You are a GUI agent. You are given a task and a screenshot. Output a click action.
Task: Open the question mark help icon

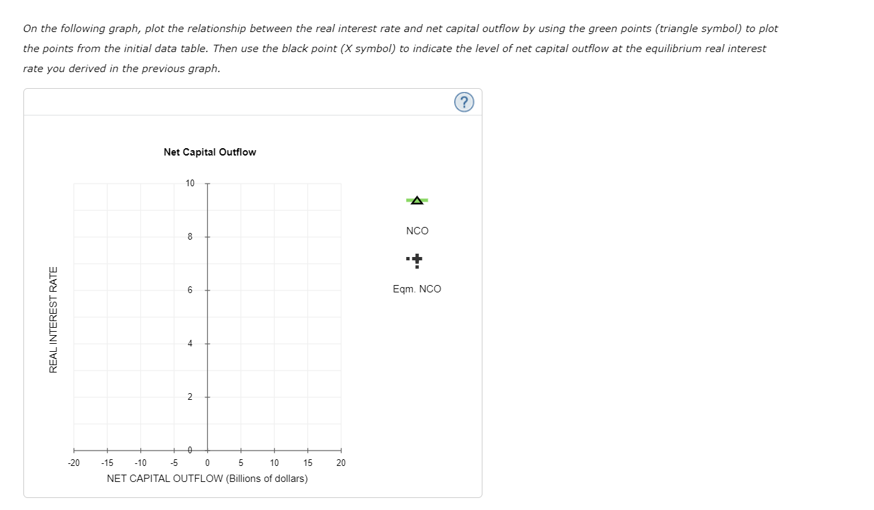[x=464, y=102]
